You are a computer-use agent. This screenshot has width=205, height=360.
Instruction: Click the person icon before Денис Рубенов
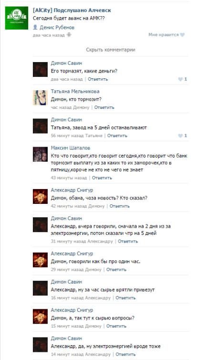coord(35,27)
